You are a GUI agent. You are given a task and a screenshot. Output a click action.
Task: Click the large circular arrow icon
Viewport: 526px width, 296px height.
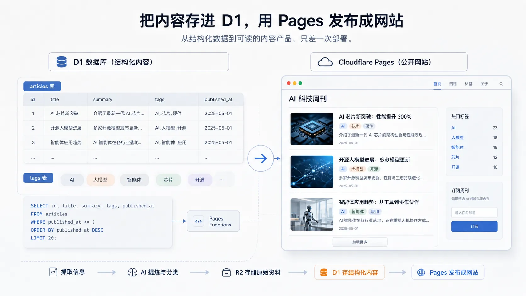260,158
